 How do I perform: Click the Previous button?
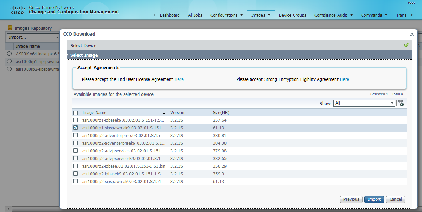point(351,199)
